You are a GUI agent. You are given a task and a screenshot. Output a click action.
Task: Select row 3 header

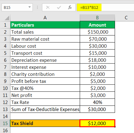pos(5,39)
